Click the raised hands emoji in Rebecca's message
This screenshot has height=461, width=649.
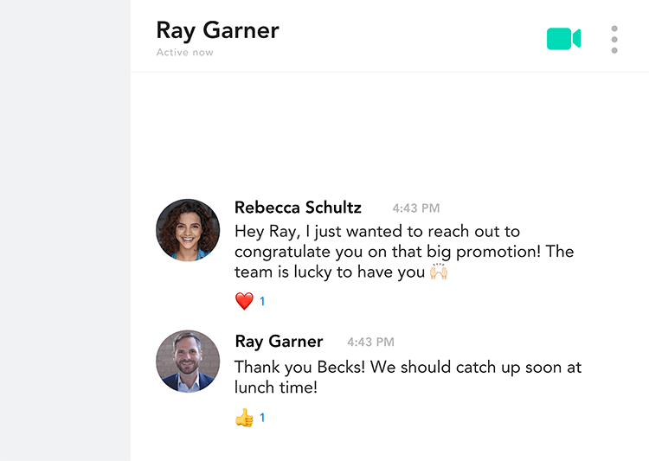[x=439, y=272]
